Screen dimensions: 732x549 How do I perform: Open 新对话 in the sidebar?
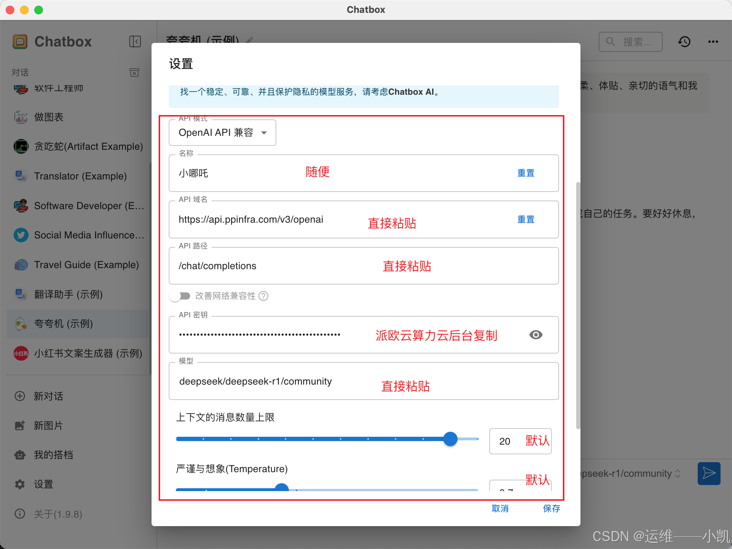[x=78, y=396]
